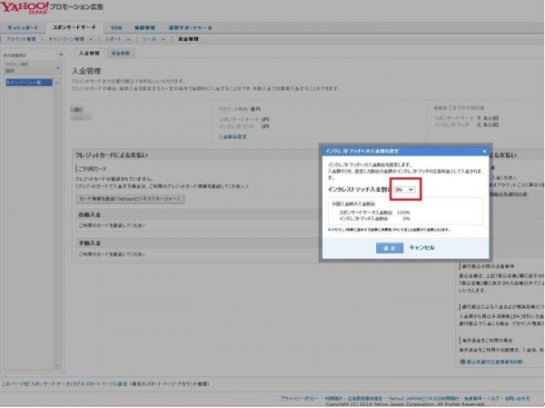The width and height of the screenshot is (545, 408).
Task: Click the 入金管理 page heading
Action: click(x=86, y=71)
